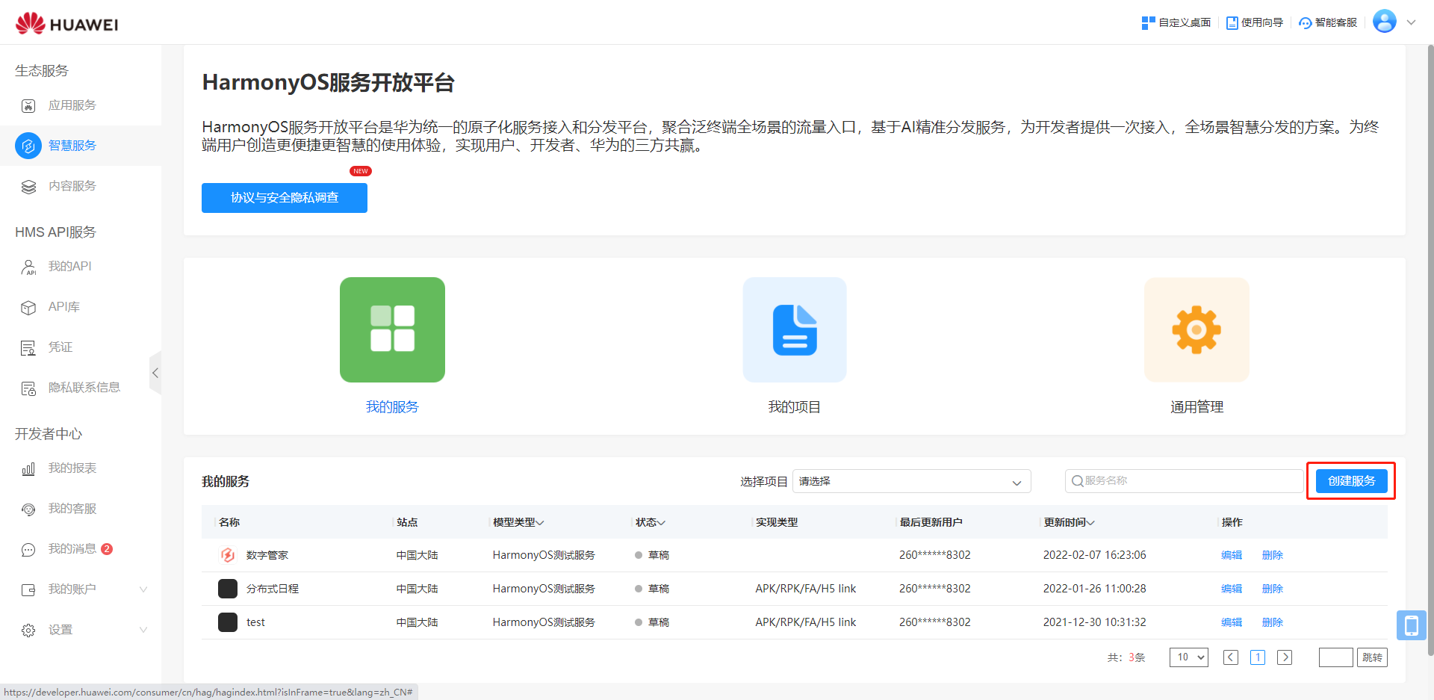Go to previous page arrow
The image size is (1434, 700).
coord(1231,657)
